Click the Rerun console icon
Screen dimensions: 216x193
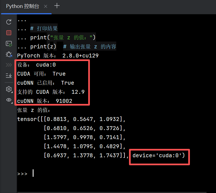[x=9, y=22]
